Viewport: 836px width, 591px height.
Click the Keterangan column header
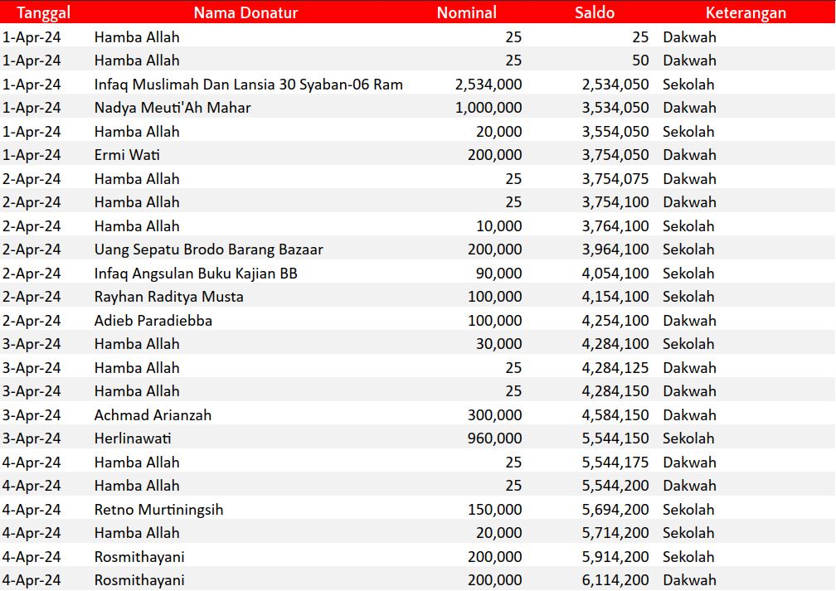point(746,12)
